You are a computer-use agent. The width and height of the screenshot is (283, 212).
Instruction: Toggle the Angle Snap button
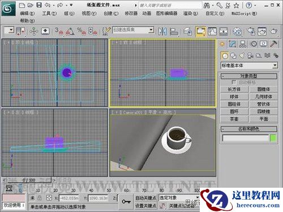click(70, 31)
